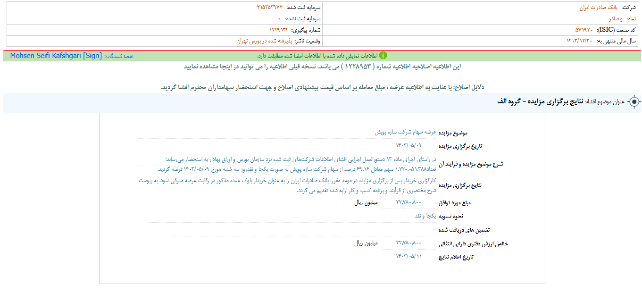Open Mohsen Seifi Kafshgari [Sign] signer link
642x293 pixels.
coord(56,56)
